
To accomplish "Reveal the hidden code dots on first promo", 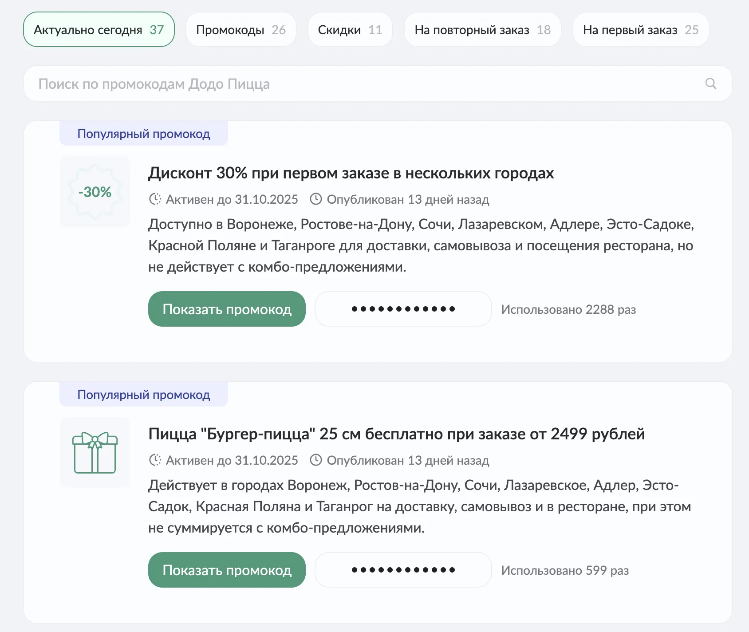I will click(x=402, y=309).
